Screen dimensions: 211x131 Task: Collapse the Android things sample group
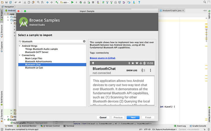point(20,46)
